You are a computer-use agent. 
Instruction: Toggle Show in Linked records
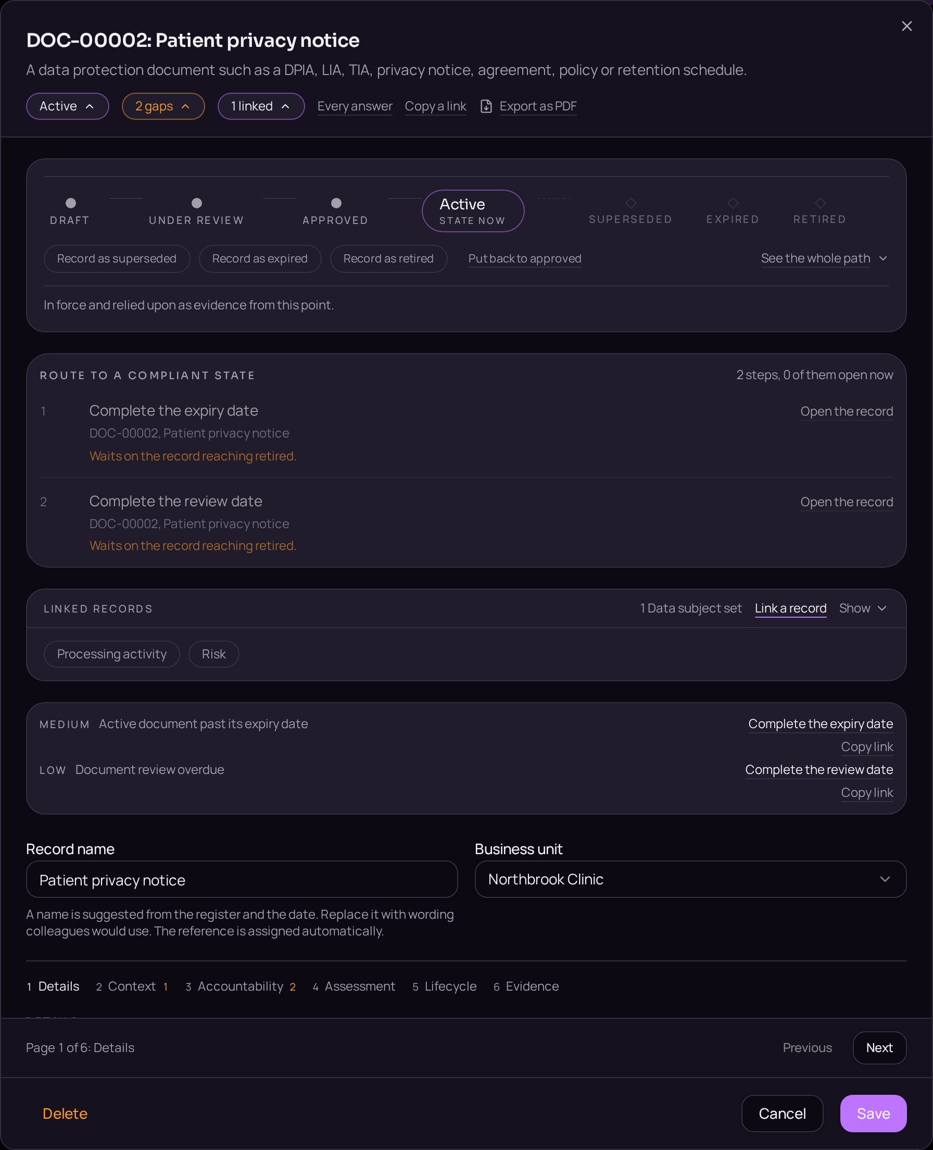(863, 608)
